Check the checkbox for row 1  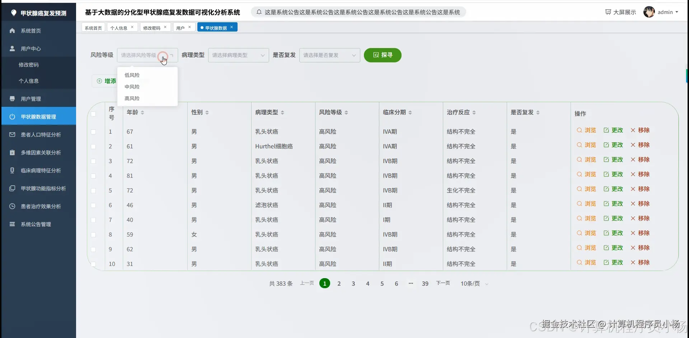click(x=94, y=132)
